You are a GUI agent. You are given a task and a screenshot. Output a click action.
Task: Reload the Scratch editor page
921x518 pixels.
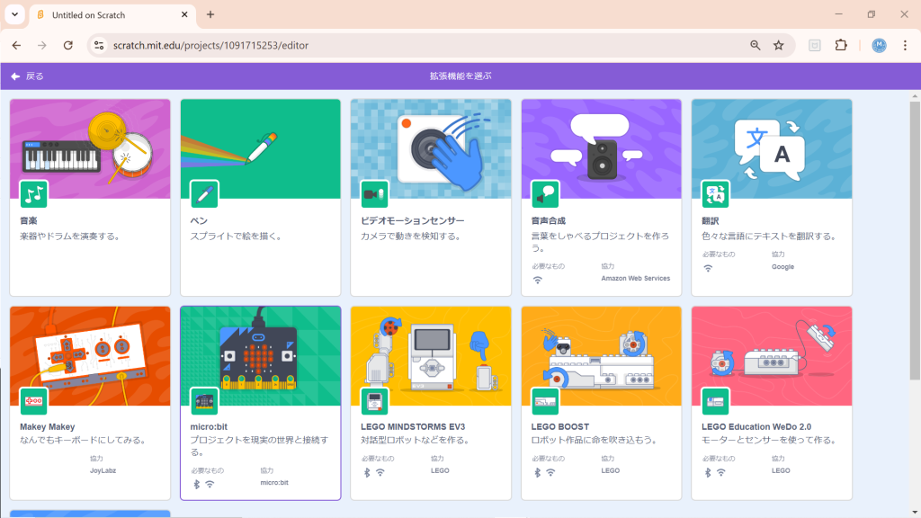click(x=68, y=45)
